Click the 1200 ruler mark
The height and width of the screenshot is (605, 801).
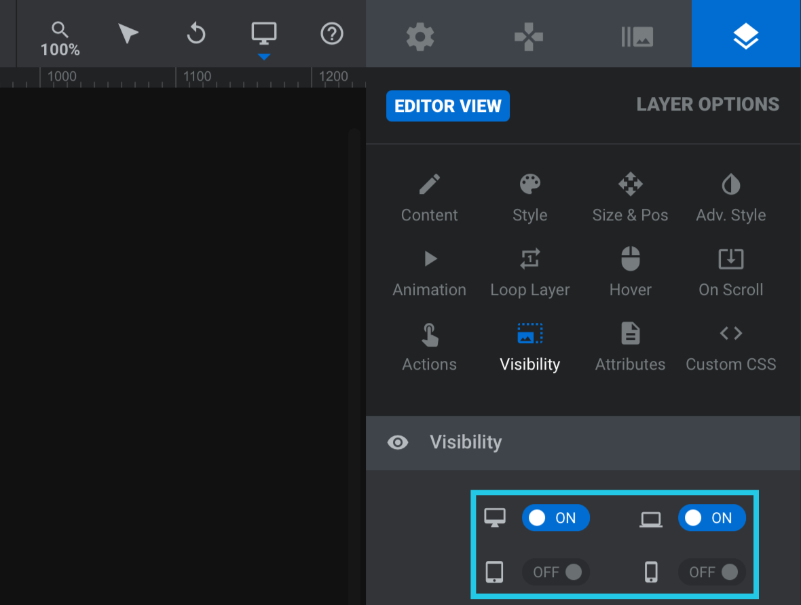(333, 76)
